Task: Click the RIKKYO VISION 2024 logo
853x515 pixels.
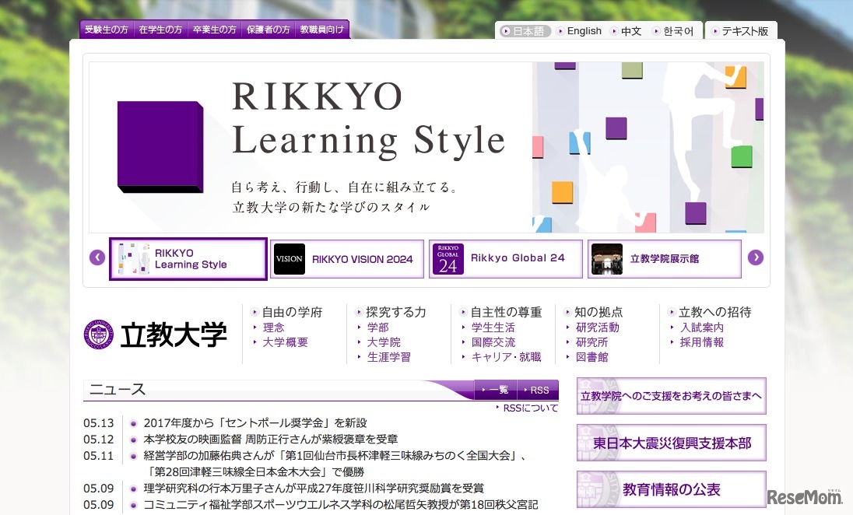Action: pyautogui.click(x=289, y=258)
